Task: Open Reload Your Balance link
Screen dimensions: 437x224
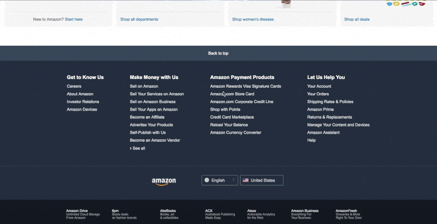Action: pos(229,125)
